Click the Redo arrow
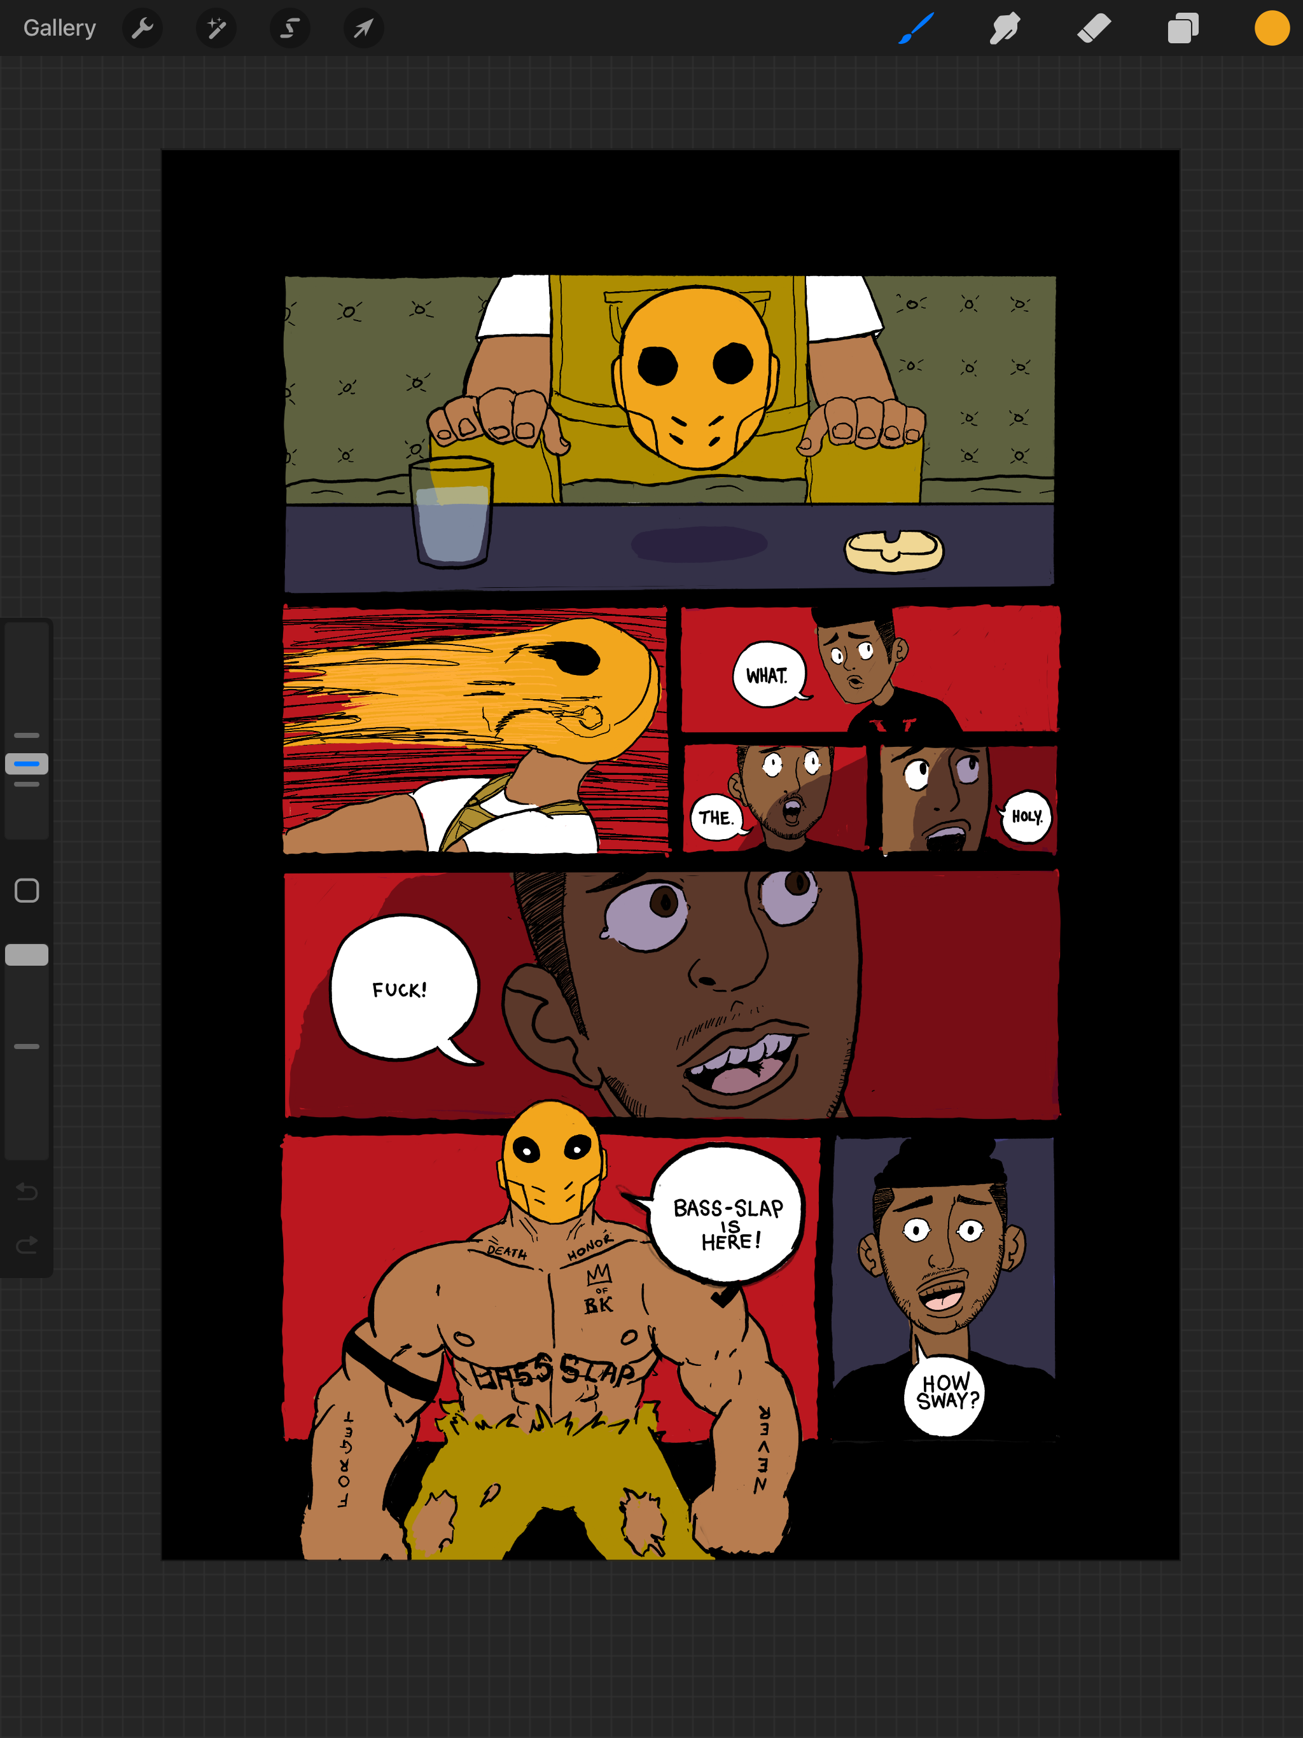Screen dimensions: 1303x1738 click(x=27, y=1246)
